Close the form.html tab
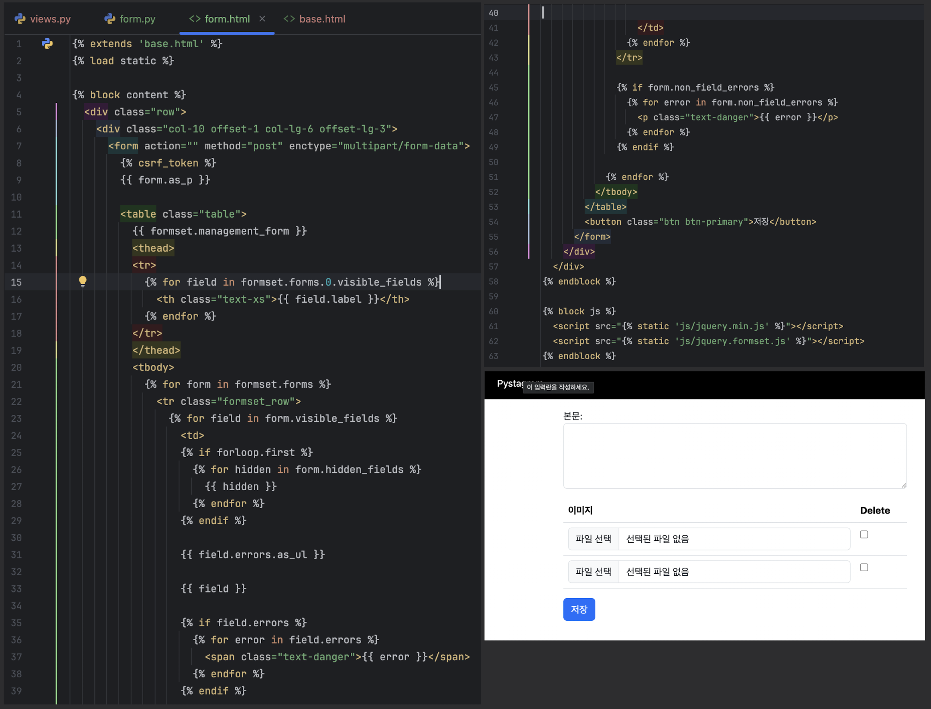 tap(262, 18)
